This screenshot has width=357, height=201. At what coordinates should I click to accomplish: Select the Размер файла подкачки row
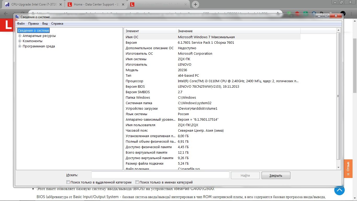pyautogui.click(x=212, y=163)
